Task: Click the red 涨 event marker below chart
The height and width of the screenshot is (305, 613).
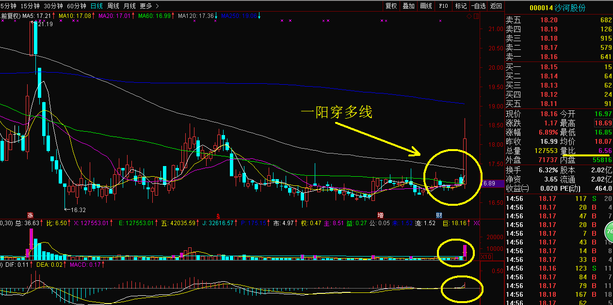Action: tap(30, 214)
